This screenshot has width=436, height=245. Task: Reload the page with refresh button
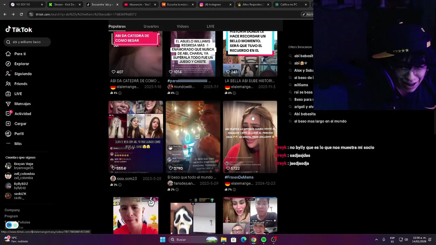21,14
